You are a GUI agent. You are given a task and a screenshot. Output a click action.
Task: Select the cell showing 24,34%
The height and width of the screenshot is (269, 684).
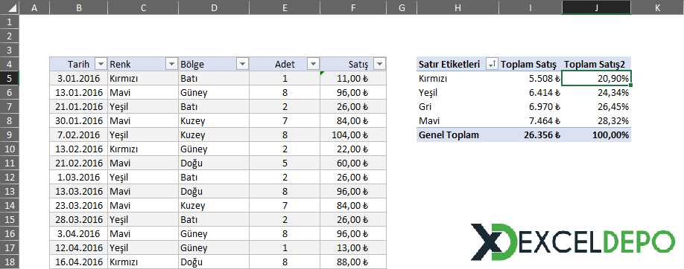[x=596, y=93]
